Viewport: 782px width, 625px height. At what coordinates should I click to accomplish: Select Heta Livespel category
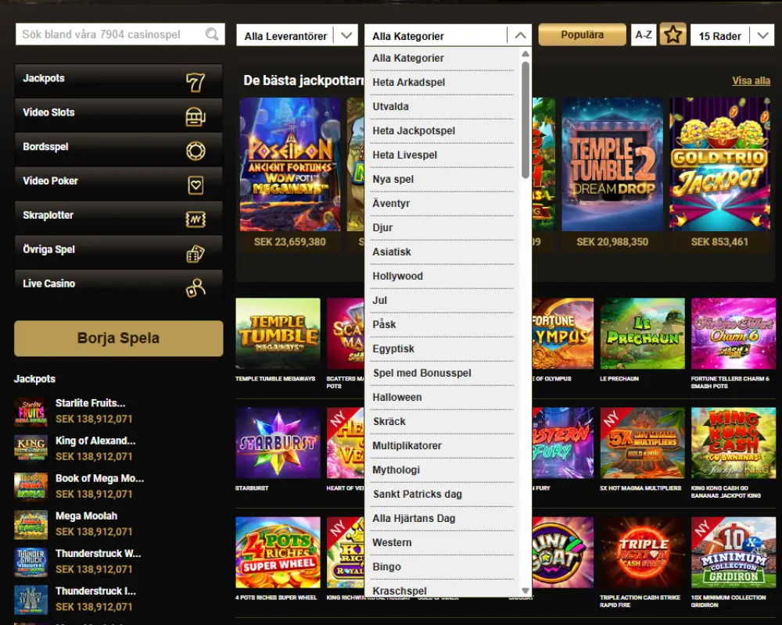point(442,155)
